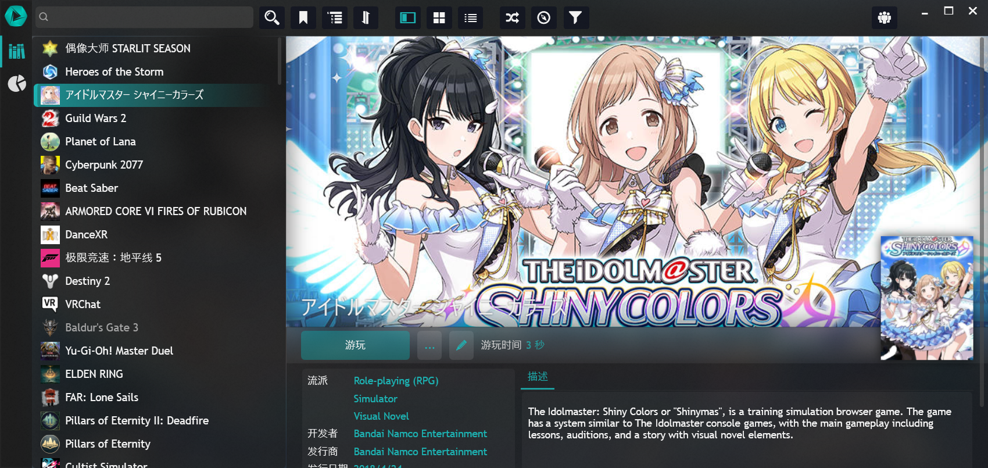Open the library sidebar view
The height and width of the screenshot is (468, 988).
tap(17, 51)
